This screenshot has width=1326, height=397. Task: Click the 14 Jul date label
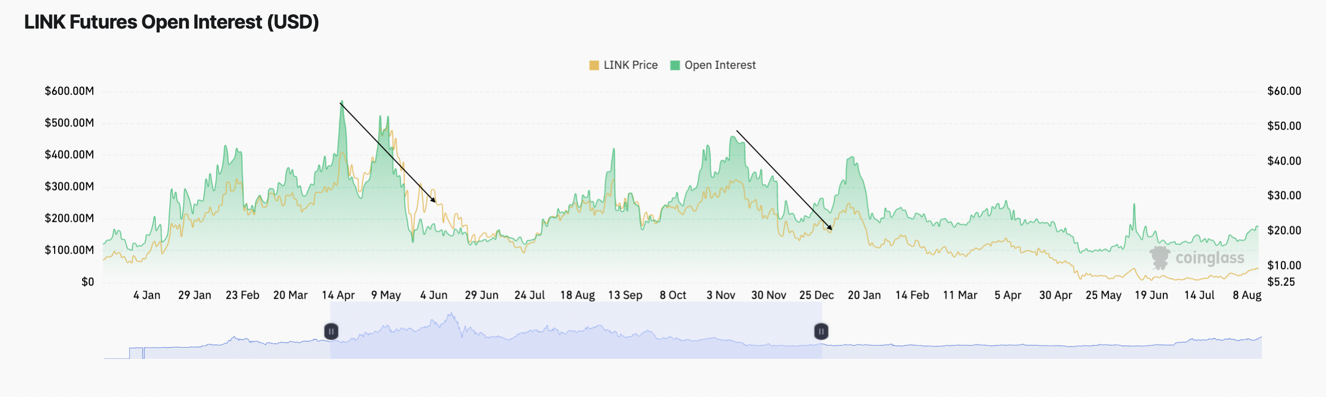(x=1199, y=295)
